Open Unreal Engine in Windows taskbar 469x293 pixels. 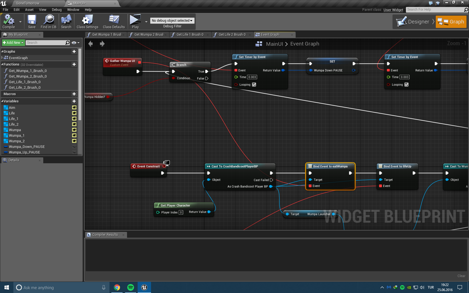tap(144, 287)
